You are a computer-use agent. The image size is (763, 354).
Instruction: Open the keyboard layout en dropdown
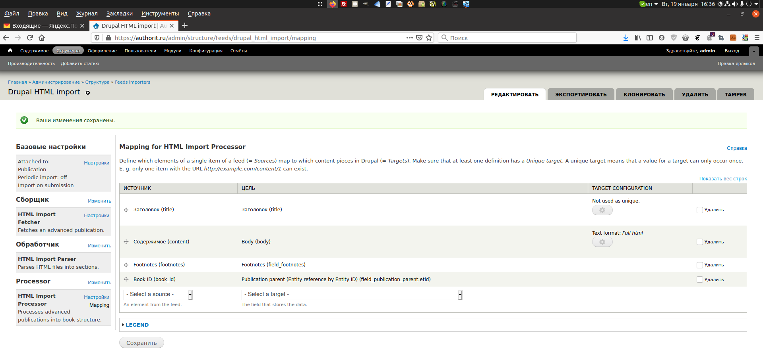tap(652, 4)
